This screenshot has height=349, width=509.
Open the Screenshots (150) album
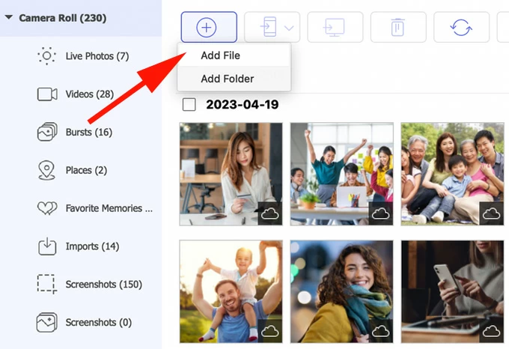pos(103,285)
